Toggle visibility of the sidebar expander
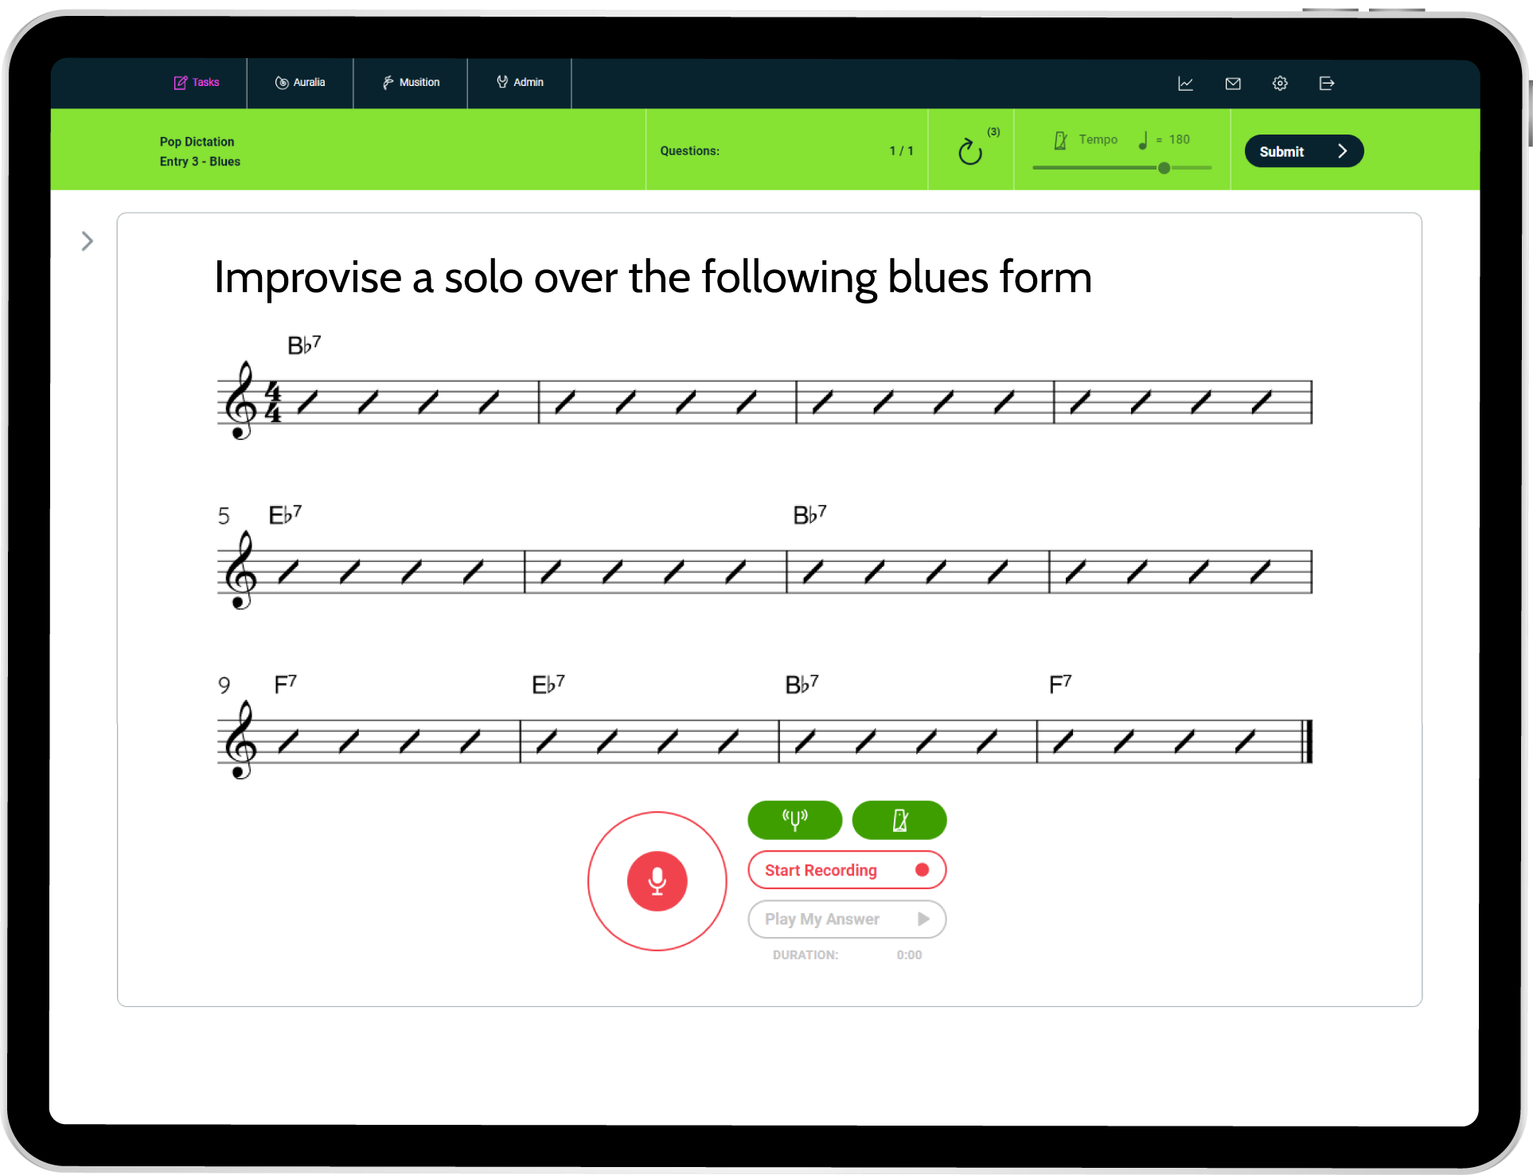This screenshot has height=1175, width=1533. pyautogui.click(x=87, y=240)
